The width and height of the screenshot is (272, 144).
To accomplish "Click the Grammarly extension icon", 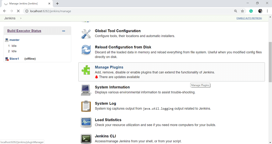I will [251, 11].
